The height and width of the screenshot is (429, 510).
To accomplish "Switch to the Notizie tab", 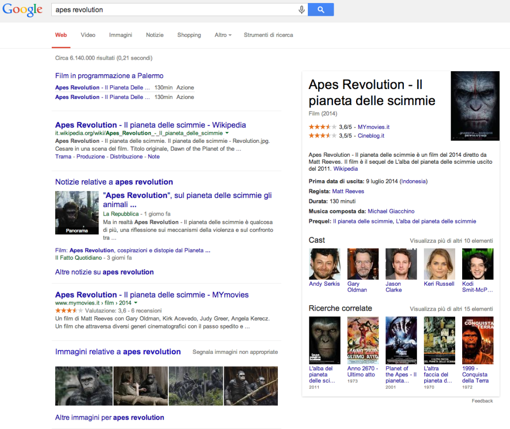I will [x=154, y=35].
